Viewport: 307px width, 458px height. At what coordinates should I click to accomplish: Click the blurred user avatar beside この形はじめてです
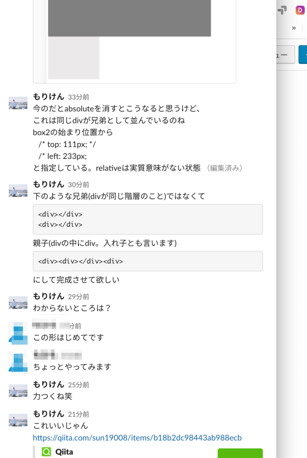pos(18,333)
